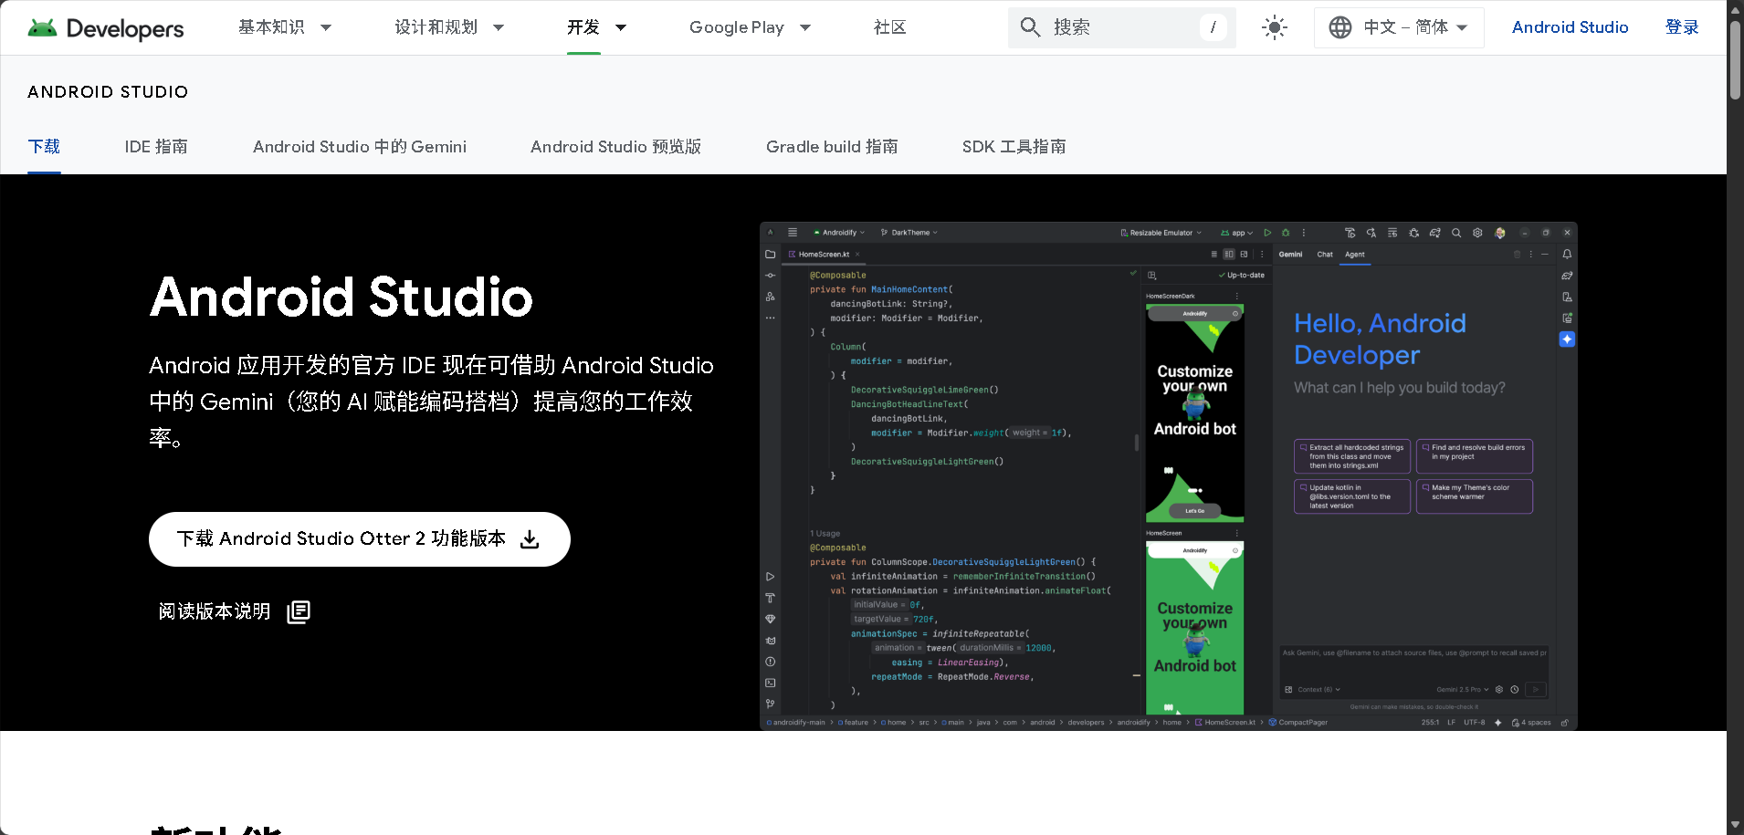Click the search magnifier icon

point(1030,27)
